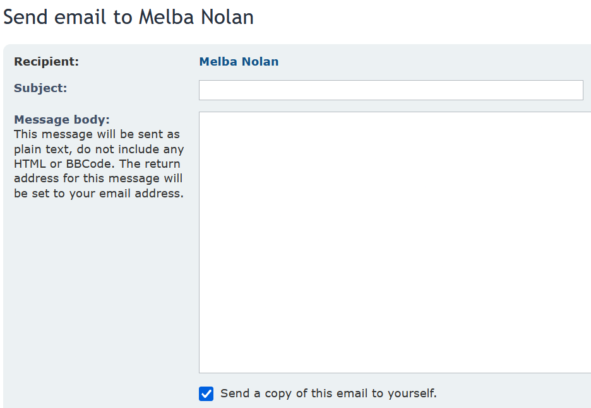Image resolution: width=591 pixels, height=408 pixels.
Task: Click the "Recipient:" field label
Action: [x=47, y=62]
